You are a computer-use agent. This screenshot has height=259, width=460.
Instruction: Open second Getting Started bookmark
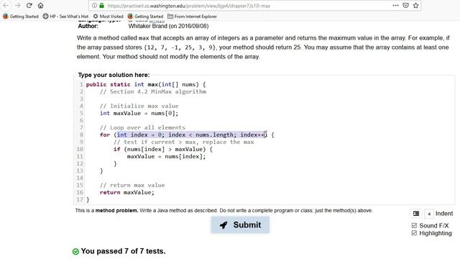(145, 17)
